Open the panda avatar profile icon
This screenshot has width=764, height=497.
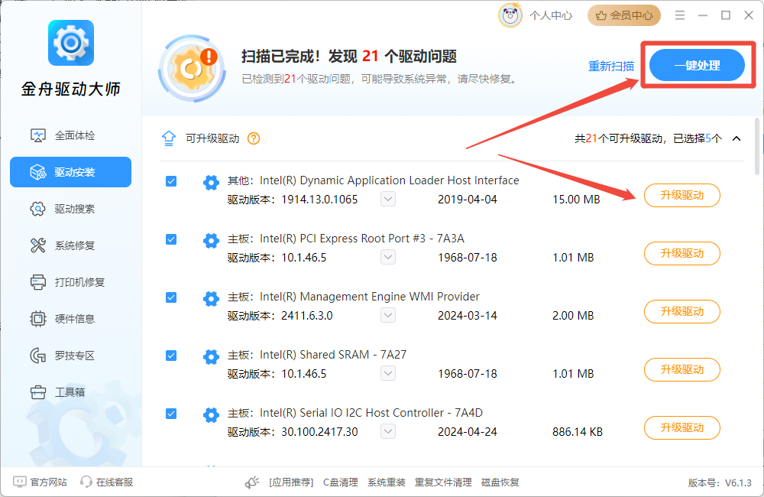tap(510, 15)
